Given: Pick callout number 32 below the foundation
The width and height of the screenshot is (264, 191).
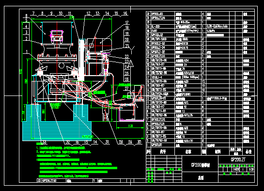Looking at the screenshot, I should click(68, 142).
